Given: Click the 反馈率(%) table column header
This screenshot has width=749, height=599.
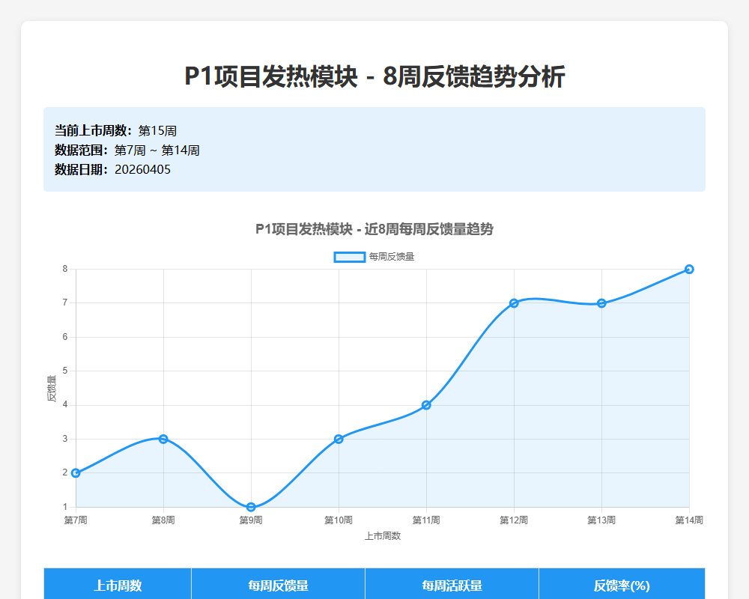Looking at the screenshot, I should [622, 585].
